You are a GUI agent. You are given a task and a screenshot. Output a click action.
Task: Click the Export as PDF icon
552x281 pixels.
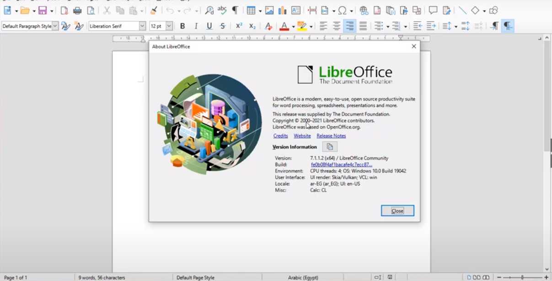[64, 10]
